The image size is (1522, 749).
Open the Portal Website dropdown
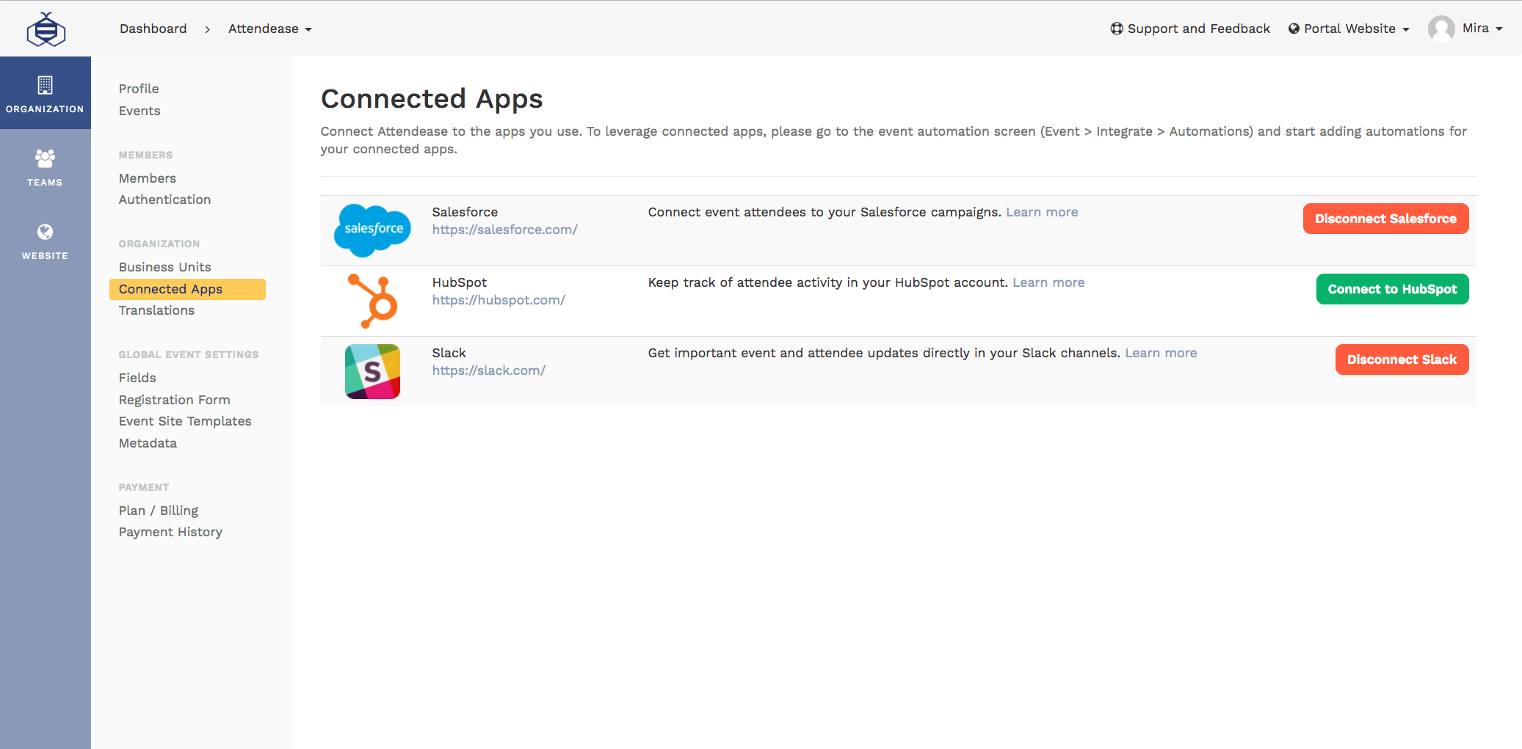(x=1349, y=29)
